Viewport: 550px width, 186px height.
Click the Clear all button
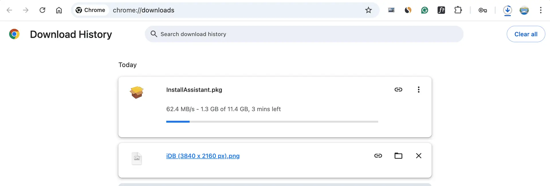coord(526,34)
